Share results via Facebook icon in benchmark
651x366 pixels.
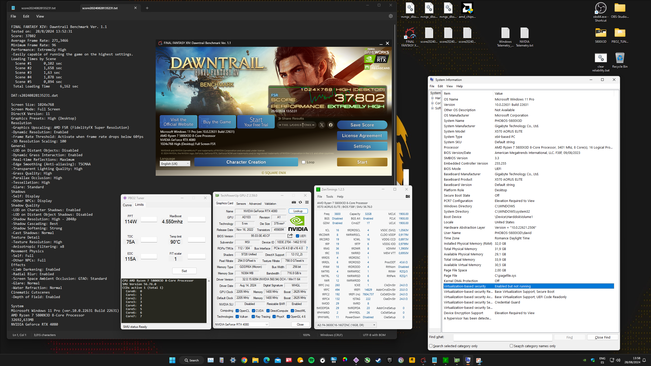point(331,125)
